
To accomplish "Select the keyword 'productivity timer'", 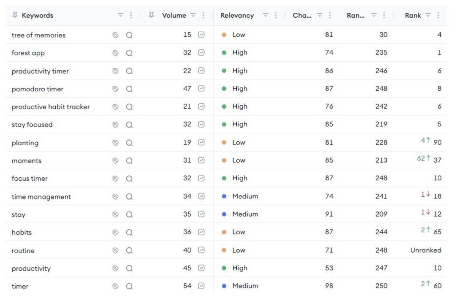I will pyautogui.click(x=40, y=71).
